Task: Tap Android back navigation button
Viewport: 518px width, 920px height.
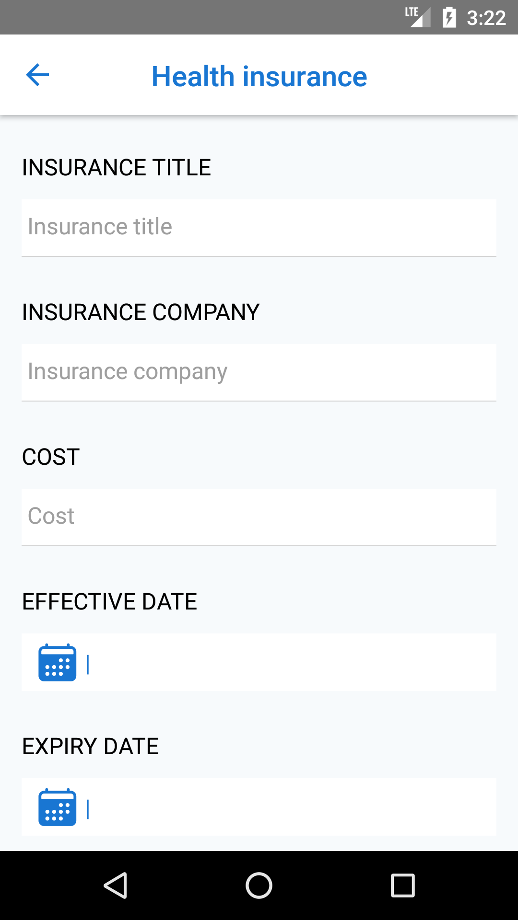Action: [x=116, y=885]
